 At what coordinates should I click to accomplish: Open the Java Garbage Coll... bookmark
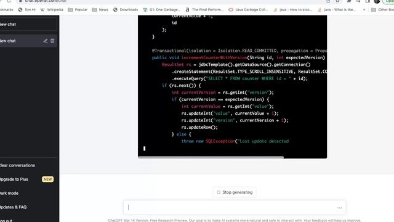coord(248,10)
